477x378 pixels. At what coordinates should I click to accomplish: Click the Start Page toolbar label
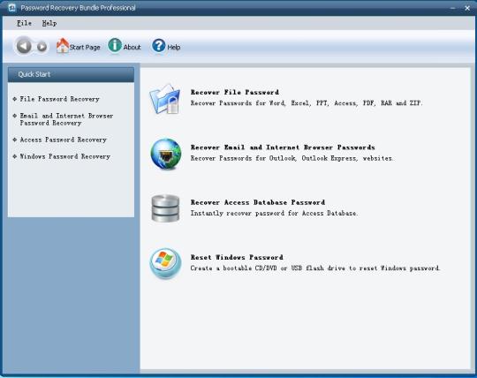[x=85, y=47]
